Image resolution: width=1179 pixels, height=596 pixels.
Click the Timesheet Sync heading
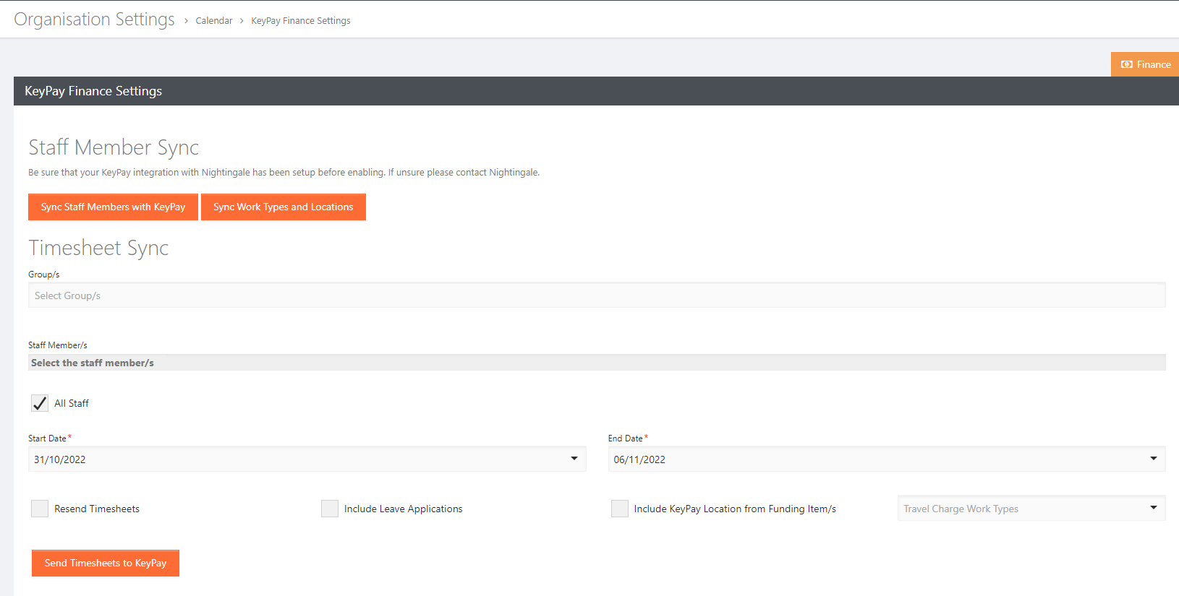click(98, 248)
